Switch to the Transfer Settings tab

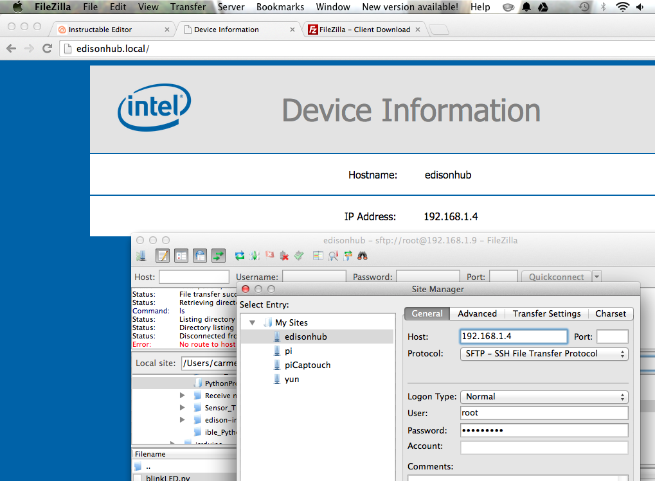(x=546, y=313)
